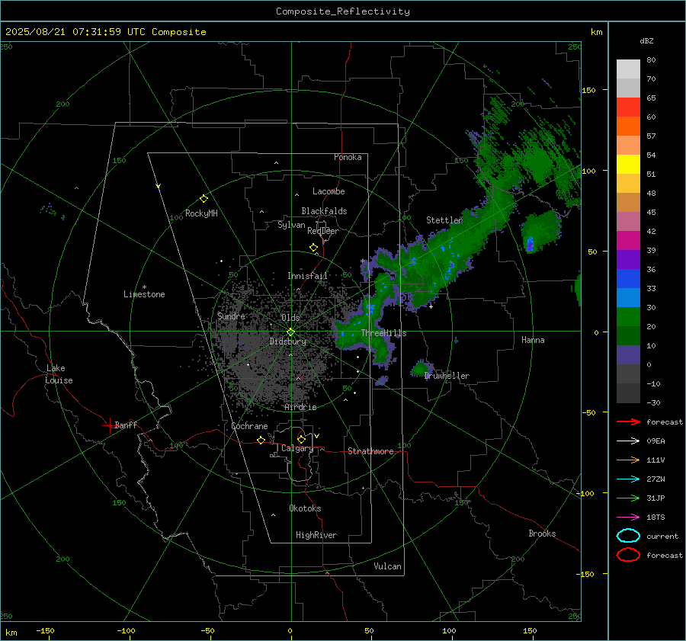The width and height of the screenshot is (686, 641).
Task: Click the Blackfalds town label
Action: pos(324,211)
